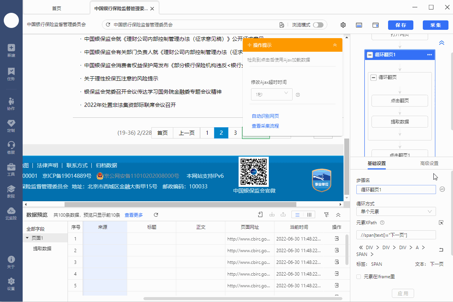This screenshot has width=453, height=302.
Task: Click the help icon beside Ajax timeout dropdown
Action: point(298,95)
